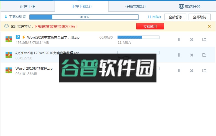Pause the Word_2010视频教程.zip download
The image size is (216, 136).
(x=179, y=70)
